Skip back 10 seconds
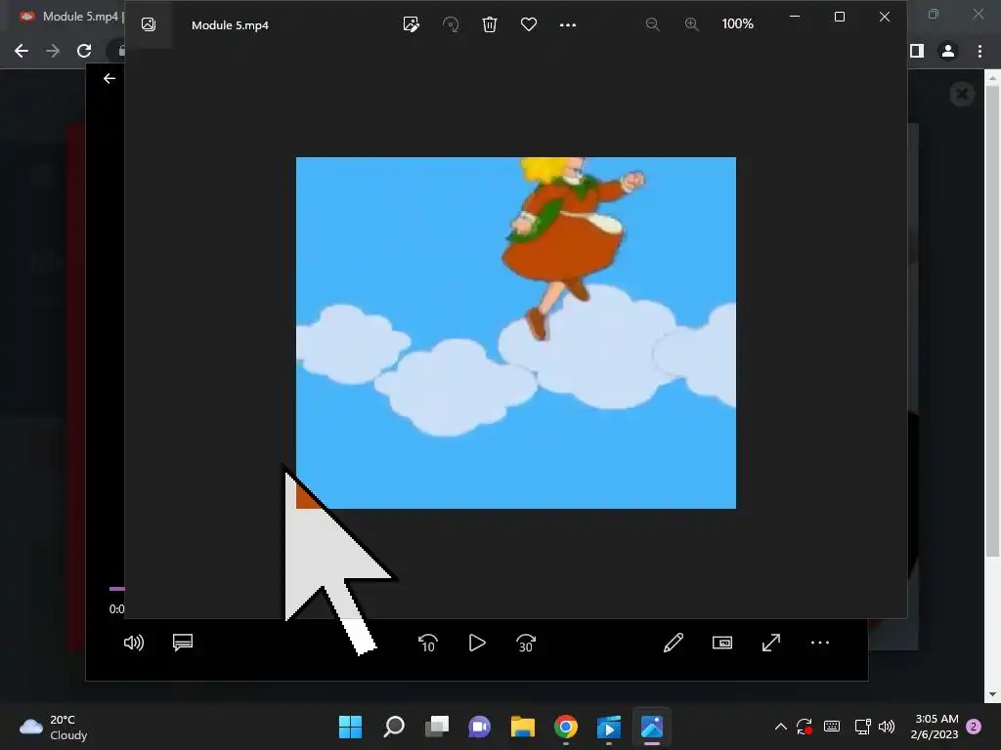Screen dimensions: 1001x750 (428, 643)
